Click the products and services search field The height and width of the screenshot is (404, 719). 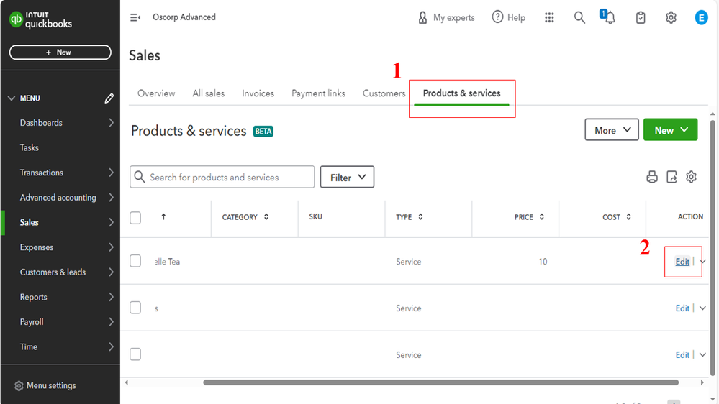222,177
